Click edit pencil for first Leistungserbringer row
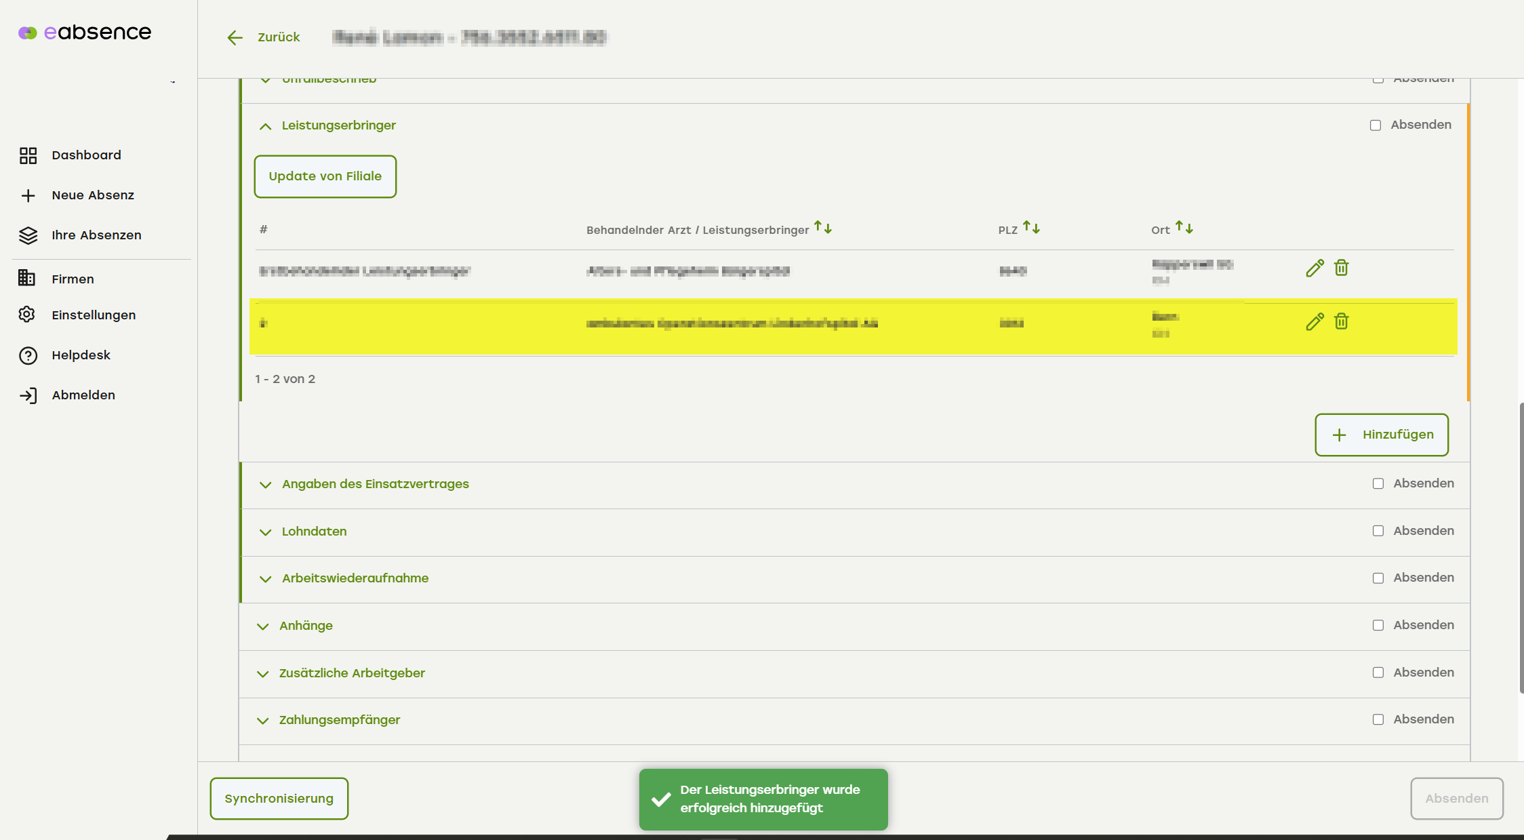Image resolution: width=1524 pixels, height=840 pixels. pos(1315,268)
